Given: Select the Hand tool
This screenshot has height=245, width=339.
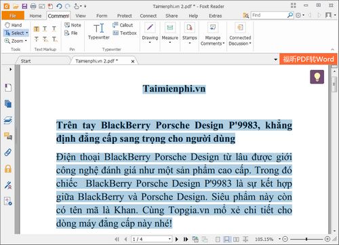Looking at the screenshot, I should tap(14, 25).
